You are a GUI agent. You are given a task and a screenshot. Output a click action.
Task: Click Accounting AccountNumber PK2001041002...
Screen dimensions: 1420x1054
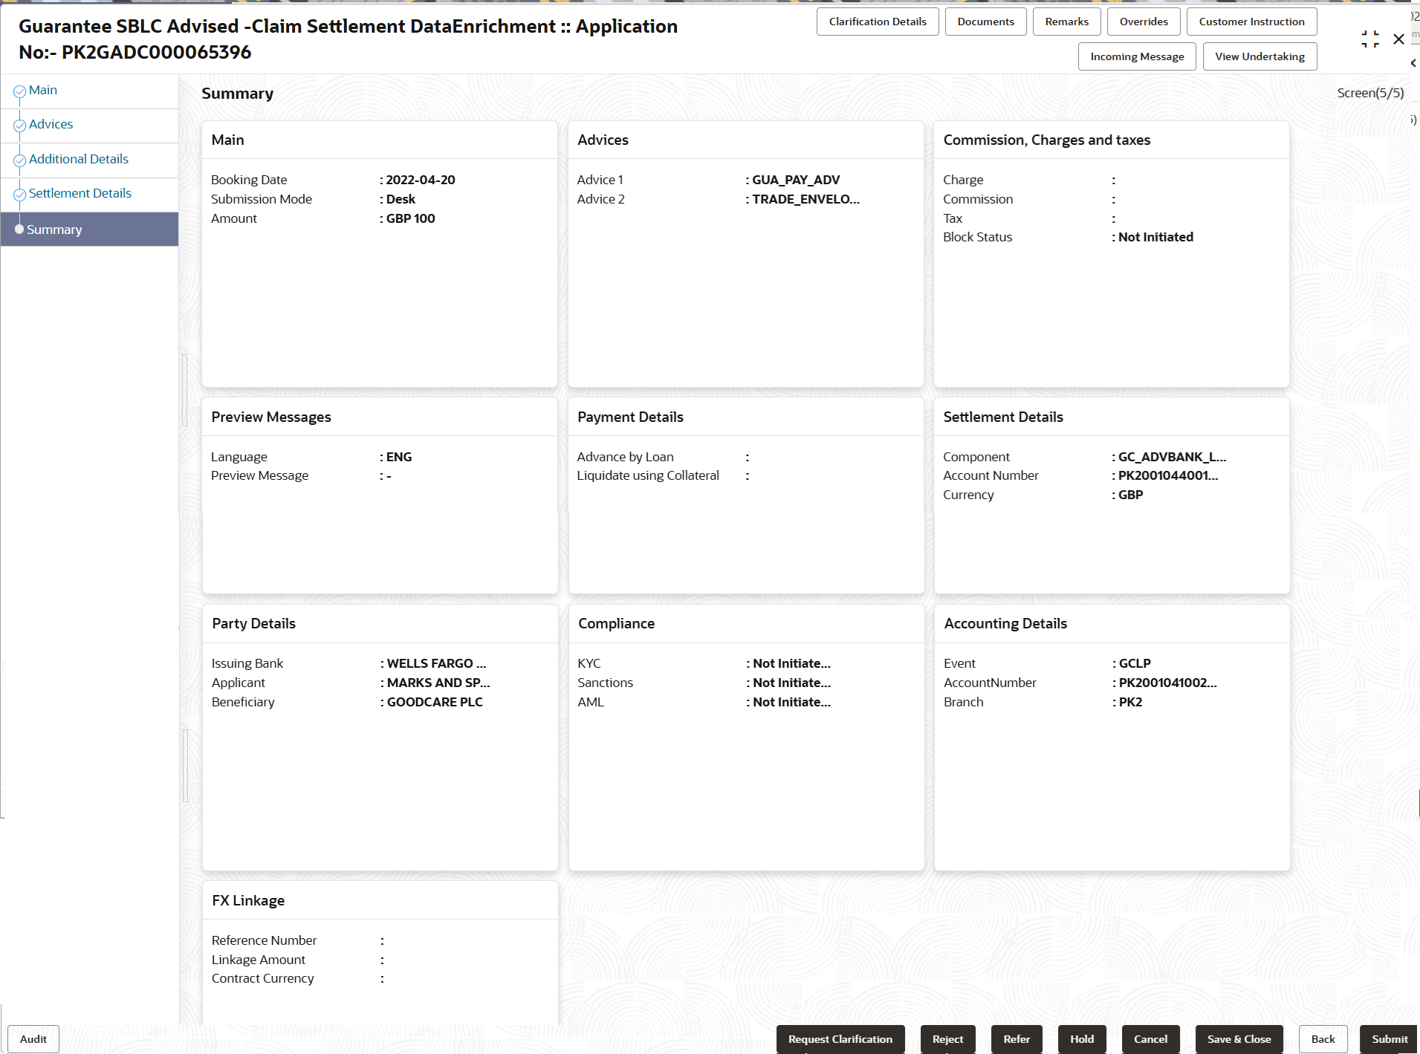1167,683
